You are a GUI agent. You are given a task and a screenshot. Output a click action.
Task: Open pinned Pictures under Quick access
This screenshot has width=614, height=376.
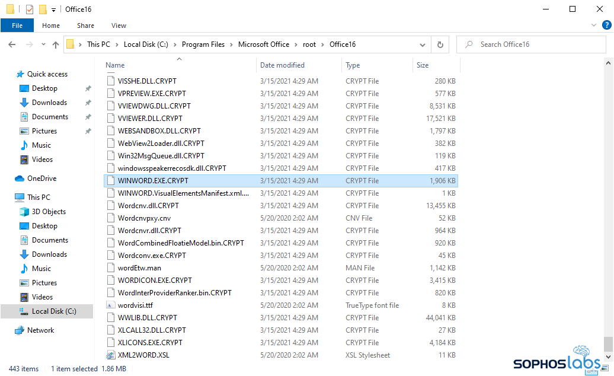click(44, 131)
